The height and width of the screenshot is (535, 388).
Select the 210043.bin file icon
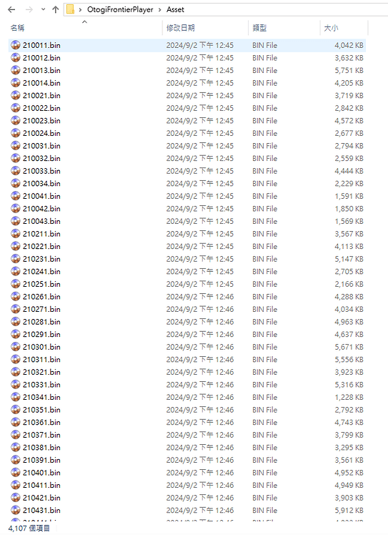[15, 221]
